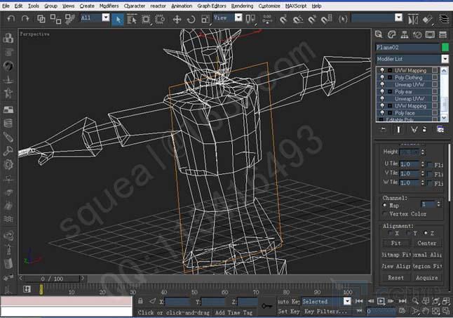Click the Plane02 object name field
Screen dimensions: 453x318
(x=407, y=47)
